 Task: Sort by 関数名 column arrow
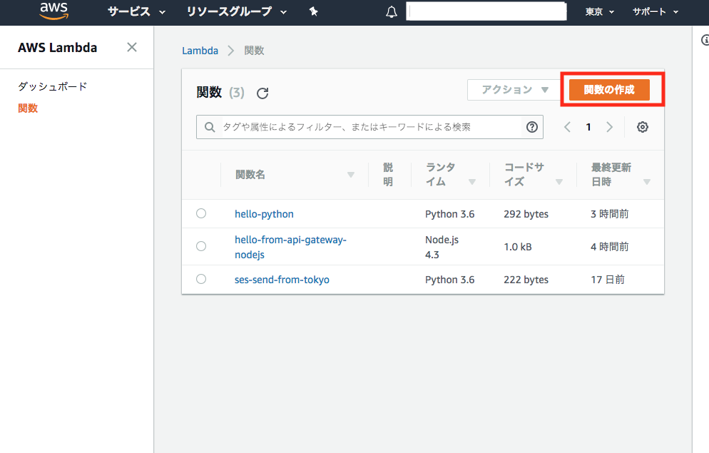pyautogui.click(x=351, y=175)
